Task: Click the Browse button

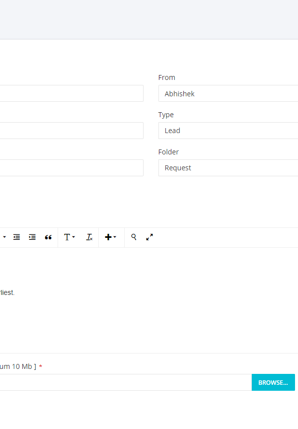Action: [273, 382]
